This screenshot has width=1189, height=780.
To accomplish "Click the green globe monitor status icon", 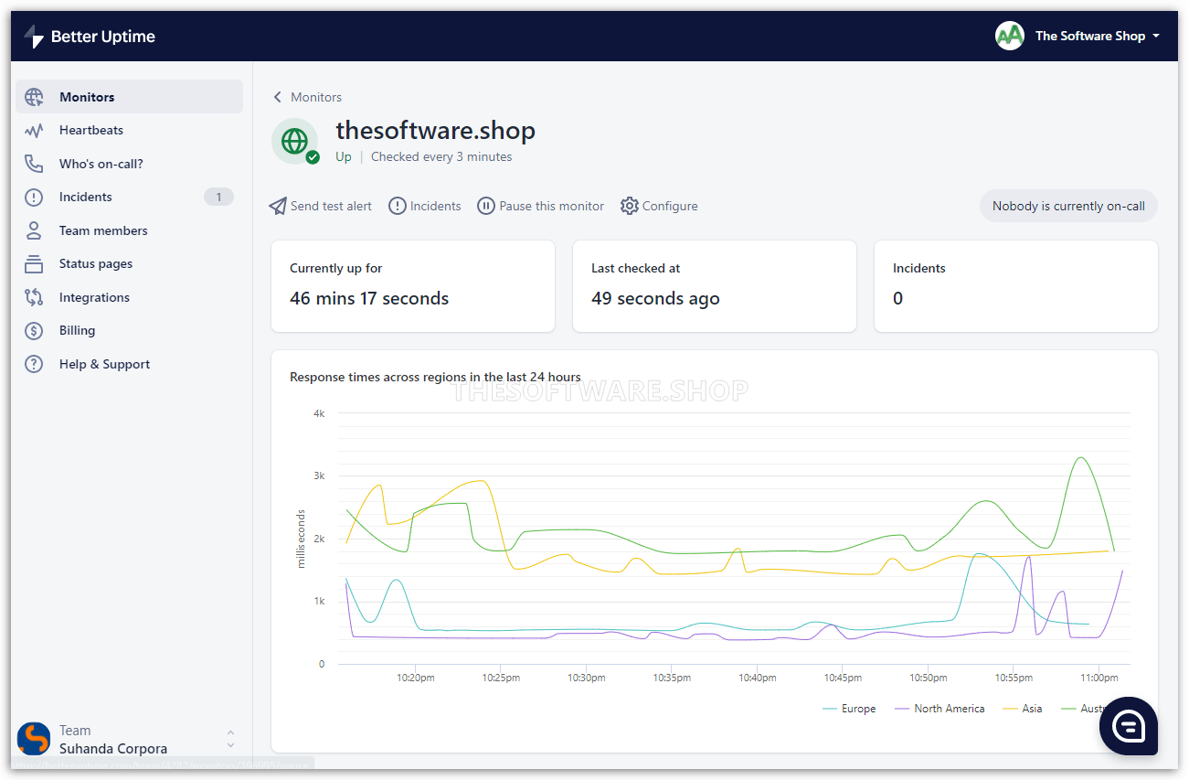I will (294, 141).
